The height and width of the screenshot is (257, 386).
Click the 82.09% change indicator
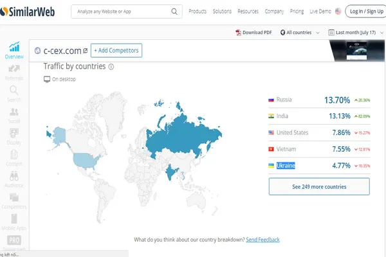click(362, 116)
